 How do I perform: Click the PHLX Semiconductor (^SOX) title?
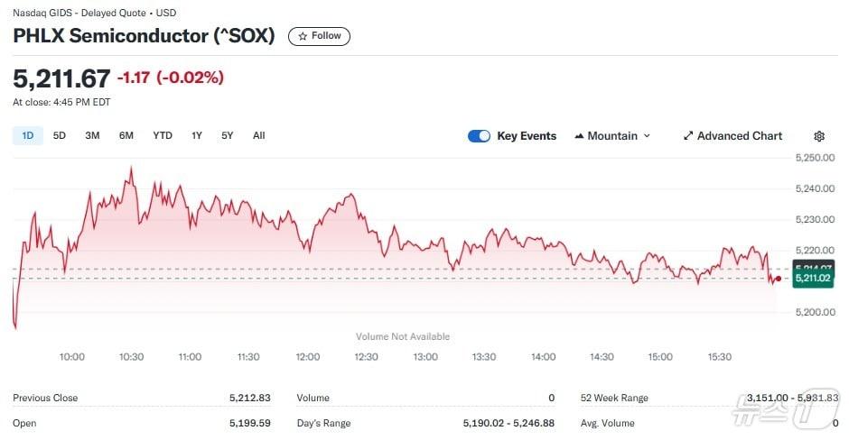pos(144,36)
